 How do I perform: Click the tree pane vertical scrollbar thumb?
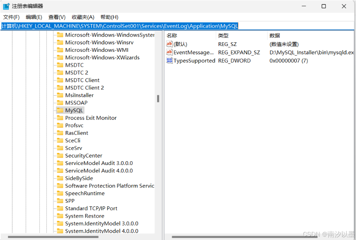coord(158,98)
